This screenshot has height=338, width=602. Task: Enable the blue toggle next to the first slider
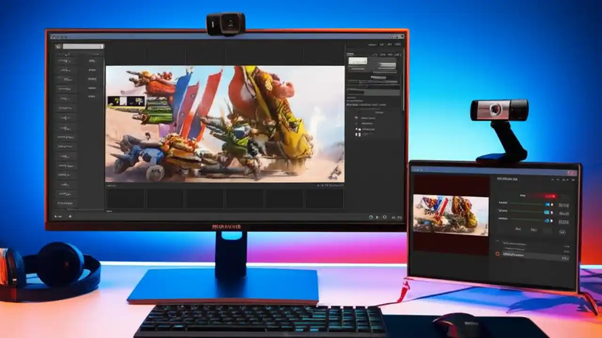pyautogui.click(x=547, y=204)
